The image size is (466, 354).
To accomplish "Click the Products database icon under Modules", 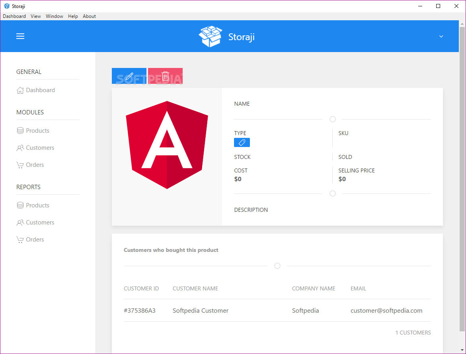I will click(20, 131).
